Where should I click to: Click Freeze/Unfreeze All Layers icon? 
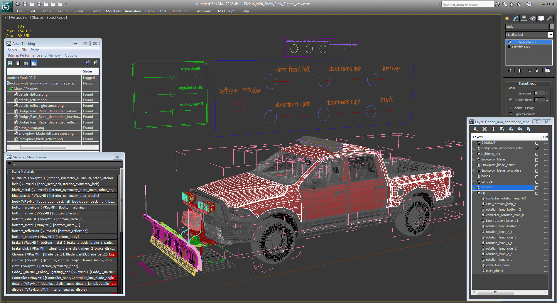click(529, 129)
